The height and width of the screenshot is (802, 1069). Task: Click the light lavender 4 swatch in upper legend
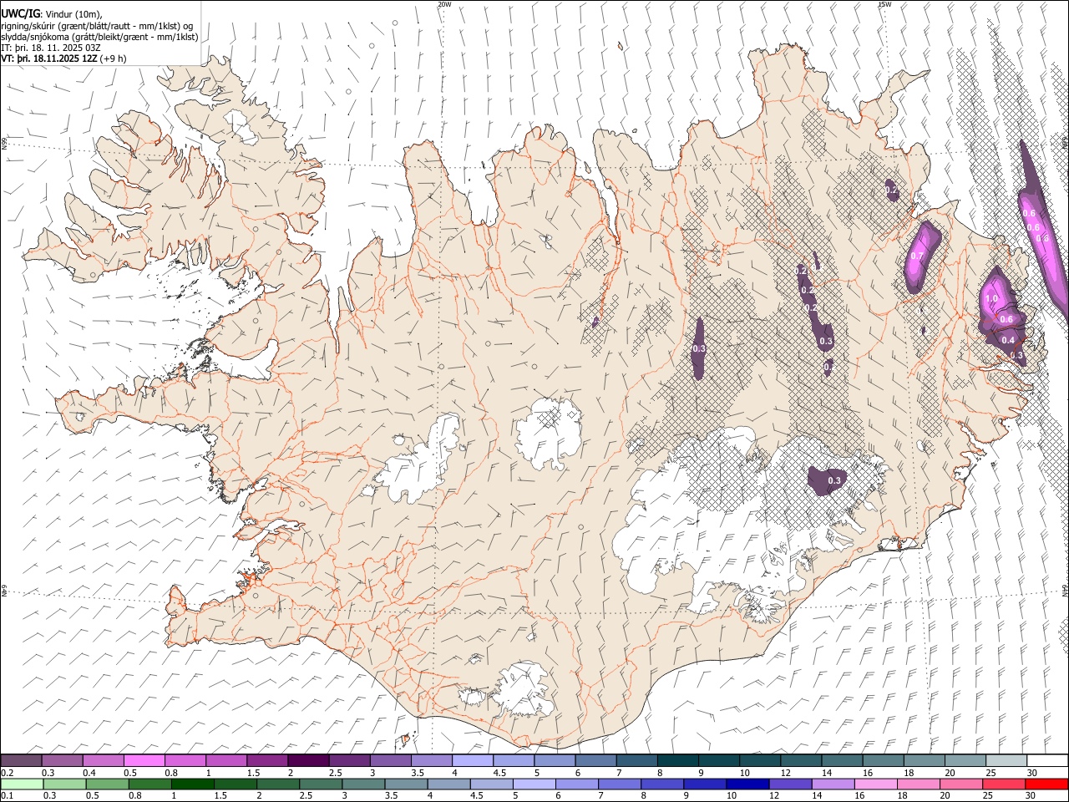click(x=473, y=761)
